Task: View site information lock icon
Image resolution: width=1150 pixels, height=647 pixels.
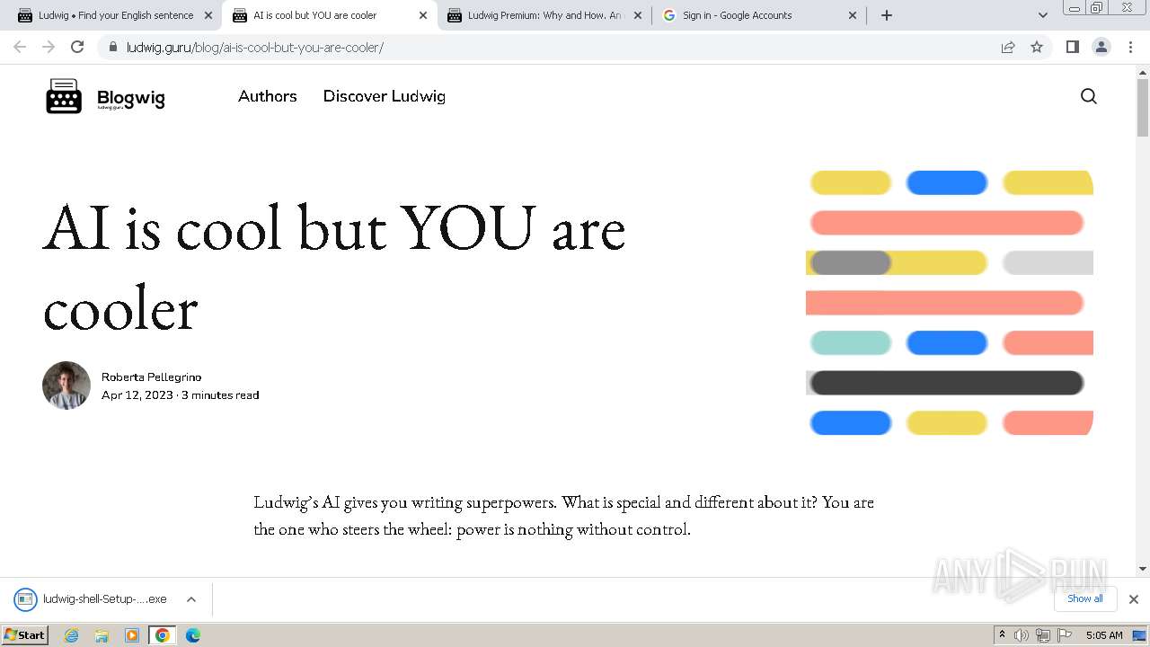Action: [x=112, y=47]
